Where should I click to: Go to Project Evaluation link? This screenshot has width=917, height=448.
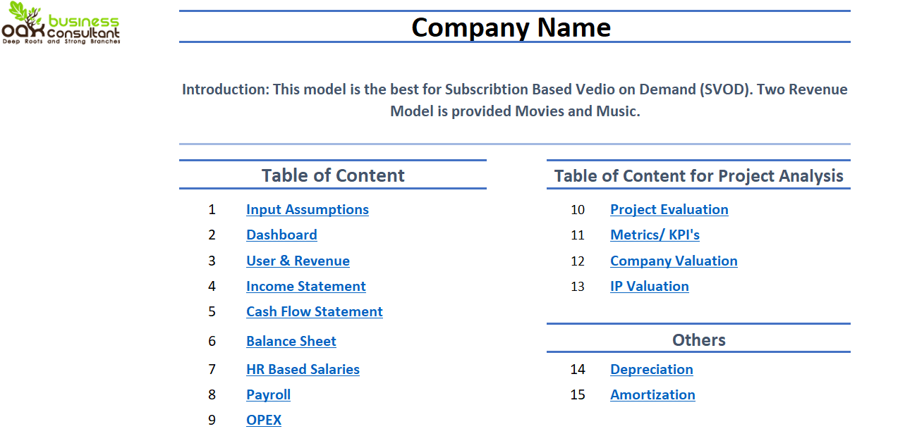669,209
